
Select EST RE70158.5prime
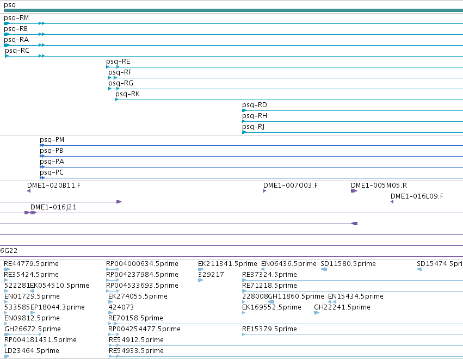click(136, 319)
